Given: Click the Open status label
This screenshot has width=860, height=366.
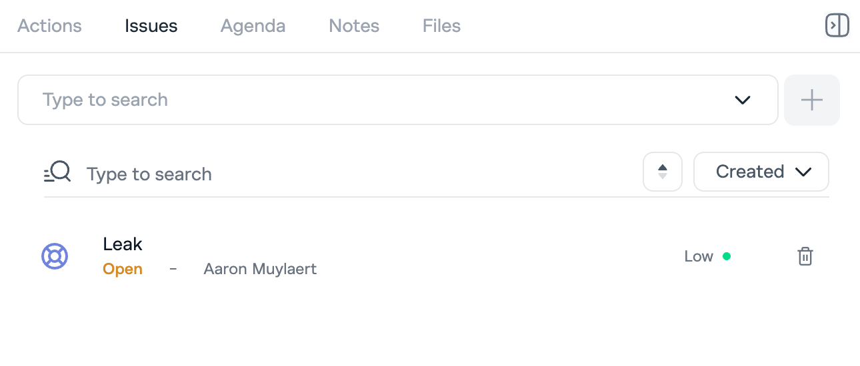Looking at the screenshot, I should [x=123, y=270].
